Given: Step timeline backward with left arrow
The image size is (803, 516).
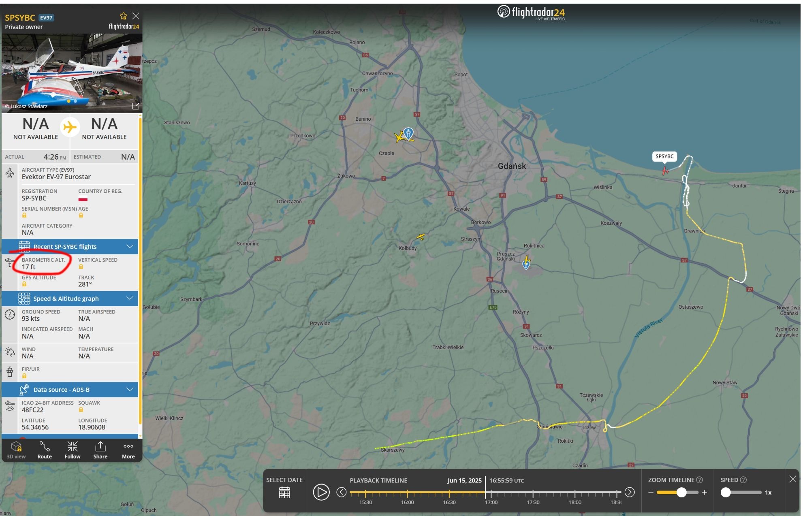Looking at the screenshot, I should pyautogui.click(x=342, y=492).
